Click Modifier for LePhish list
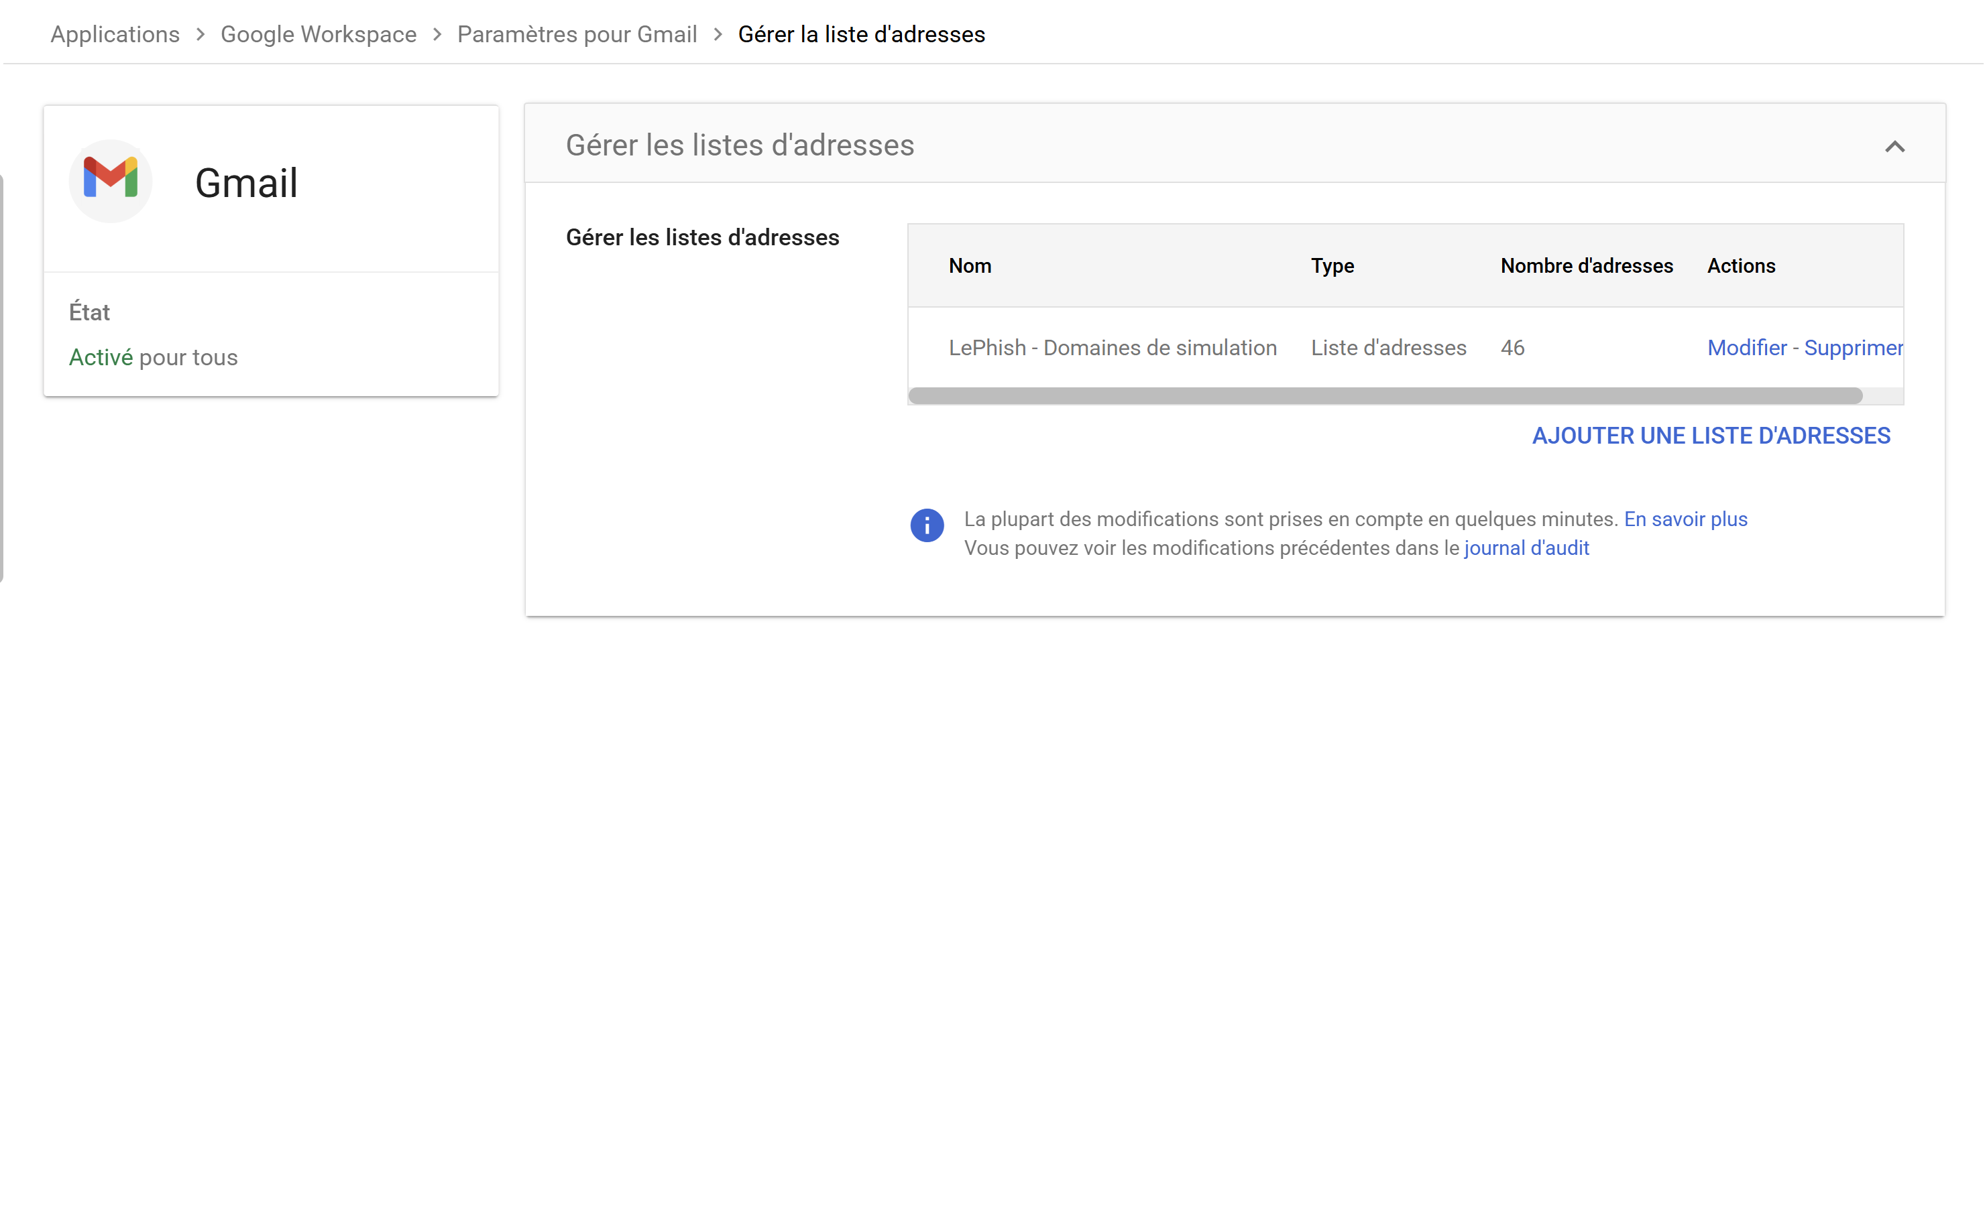Viewport: 1985px width, 1215px height. click(x=1746, y=347)
